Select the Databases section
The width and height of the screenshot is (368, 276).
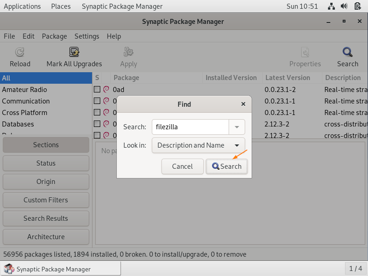[46, 124]
